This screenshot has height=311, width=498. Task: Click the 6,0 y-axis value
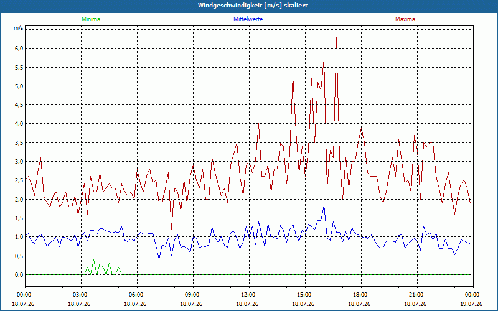(x=19, y=49)
